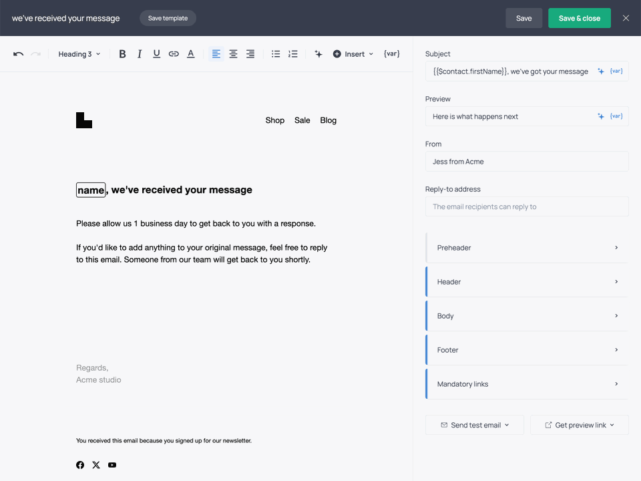Open the text color tool
Screen dimensions: 641x481
[x=190, y=53]
